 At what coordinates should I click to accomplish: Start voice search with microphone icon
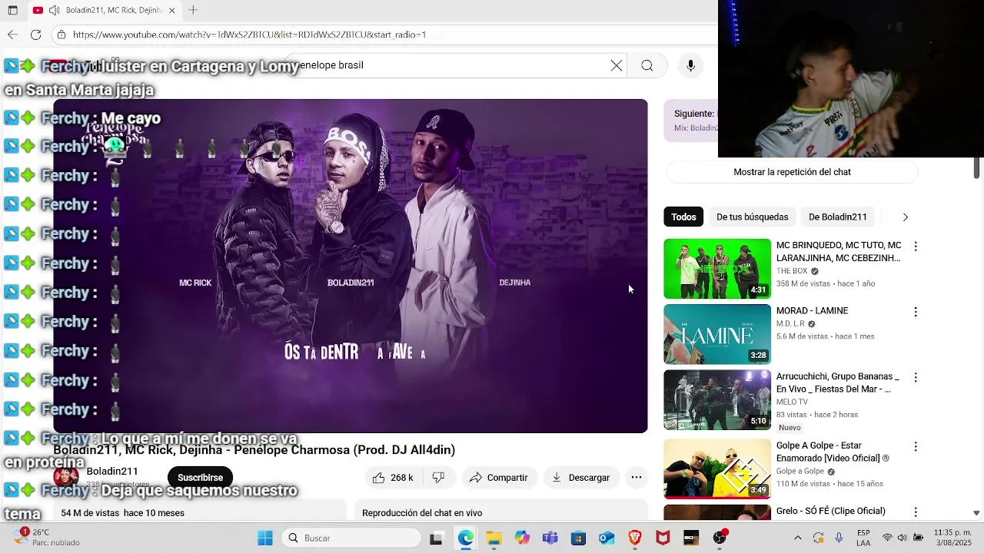coord(690,65)
